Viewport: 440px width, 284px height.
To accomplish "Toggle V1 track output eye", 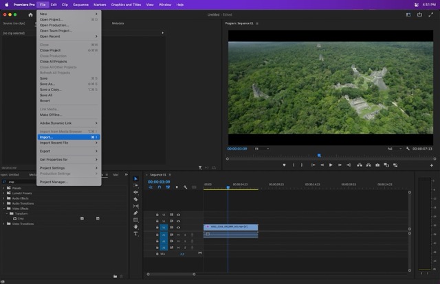I will pos(178,227).
